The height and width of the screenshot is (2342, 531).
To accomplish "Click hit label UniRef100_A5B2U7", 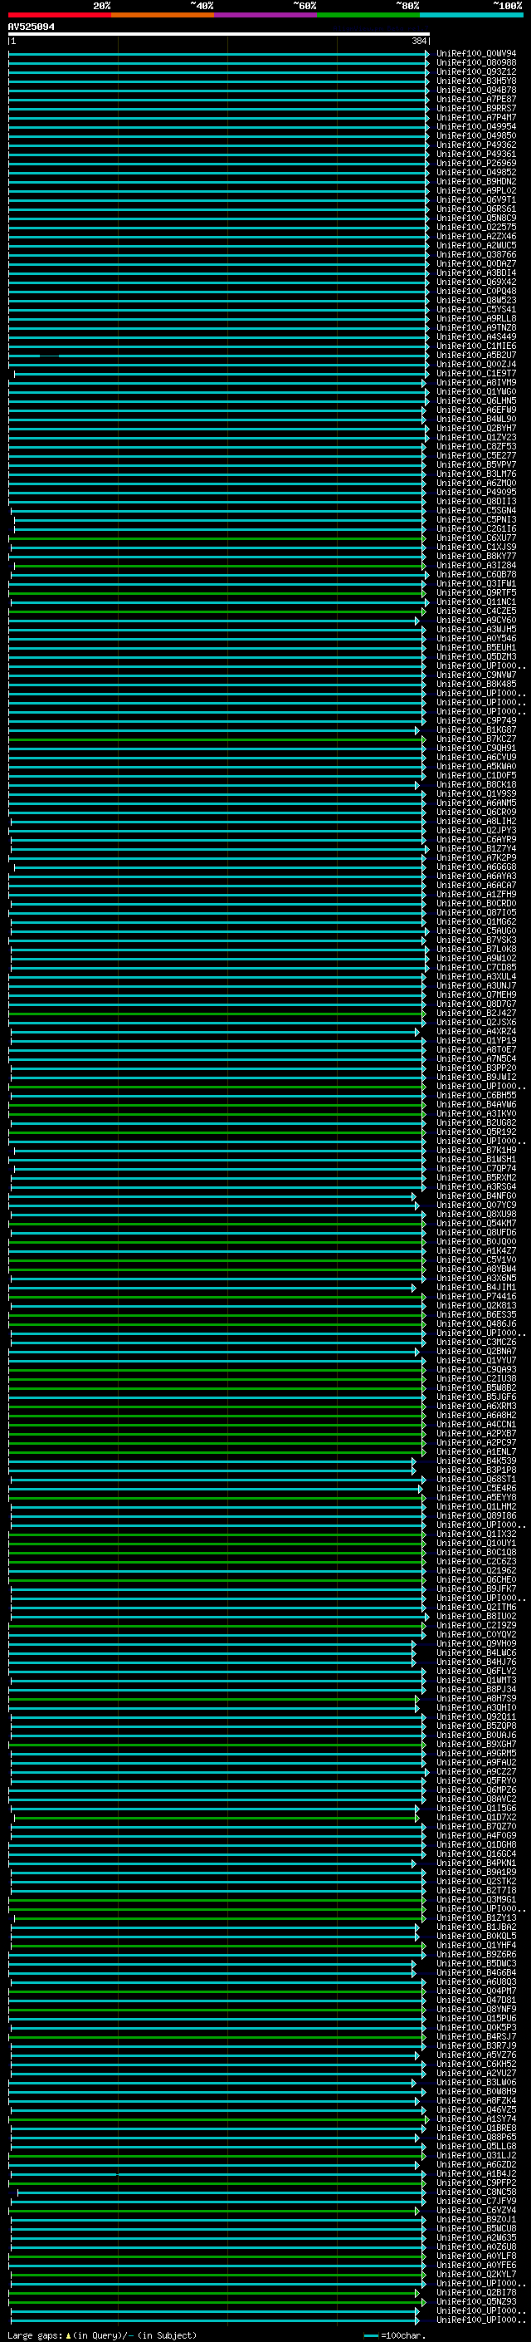I will 476,356.
